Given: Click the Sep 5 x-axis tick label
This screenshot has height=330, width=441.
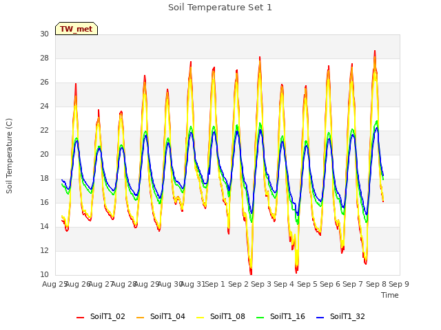Looking at the screenshot, I should point(307,284).
